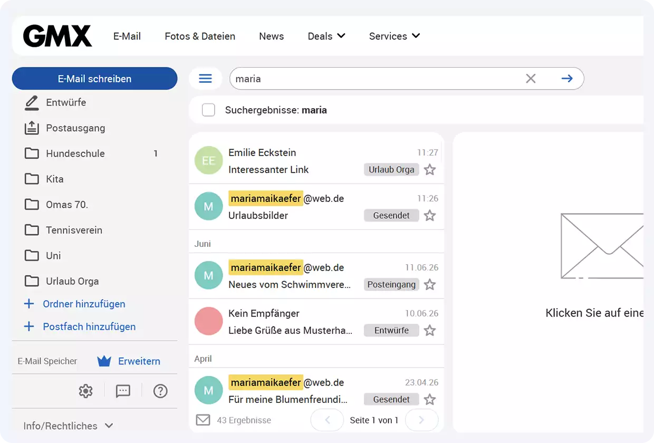Click plus icon for Ordner hinzufügen
The image size is (654, 443).
tap(29, 304)
